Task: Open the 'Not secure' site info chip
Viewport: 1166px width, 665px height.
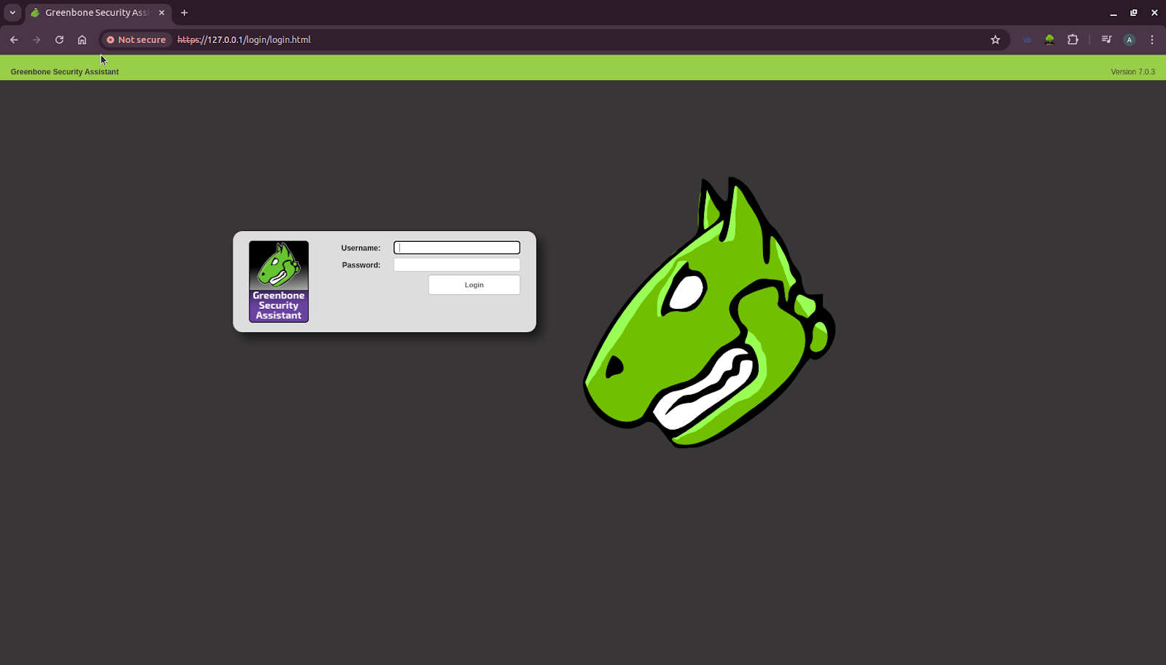Action: [136, 40]
